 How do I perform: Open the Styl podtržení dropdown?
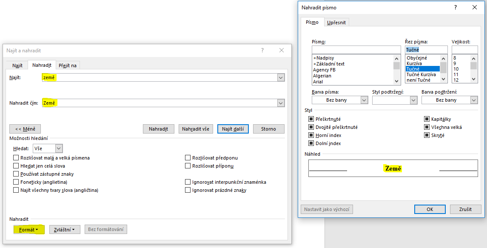click(x=413, y=100)
